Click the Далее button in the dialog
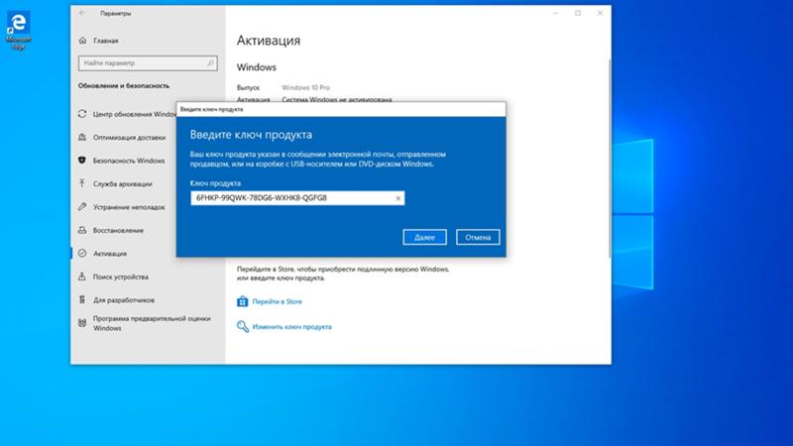Image resolution: width=793 pixels, height=446 pixels. click(x=424, y=237)
